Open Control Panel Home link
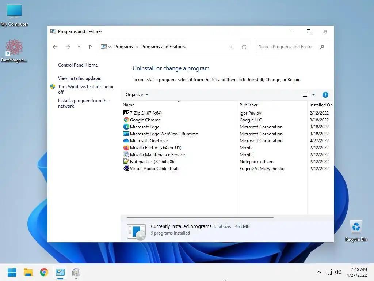This screenshot has width=374, height=281. click(78, 65)
